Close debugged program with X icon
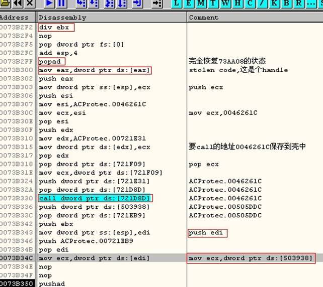 (x=30, y=4)
